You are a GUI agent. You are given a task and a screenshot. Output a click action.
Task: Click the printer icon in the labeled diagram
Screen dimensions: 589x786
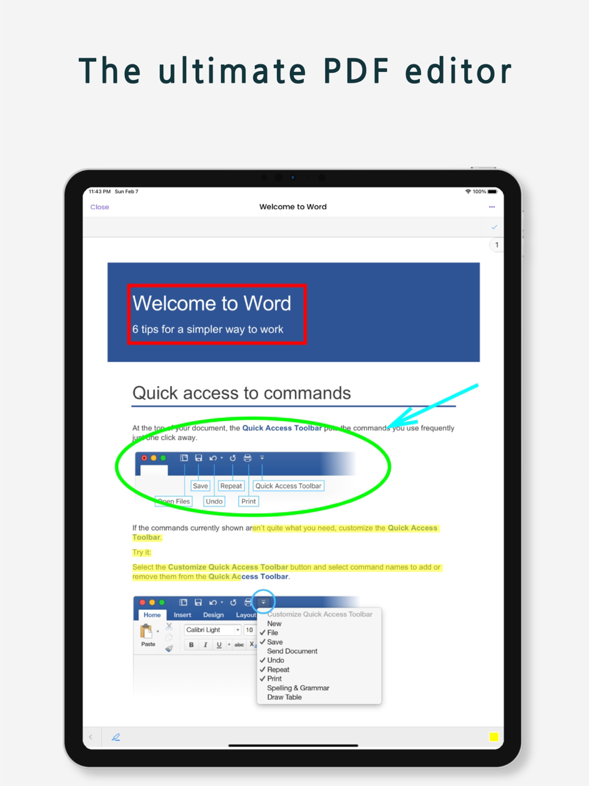[247, 458]
